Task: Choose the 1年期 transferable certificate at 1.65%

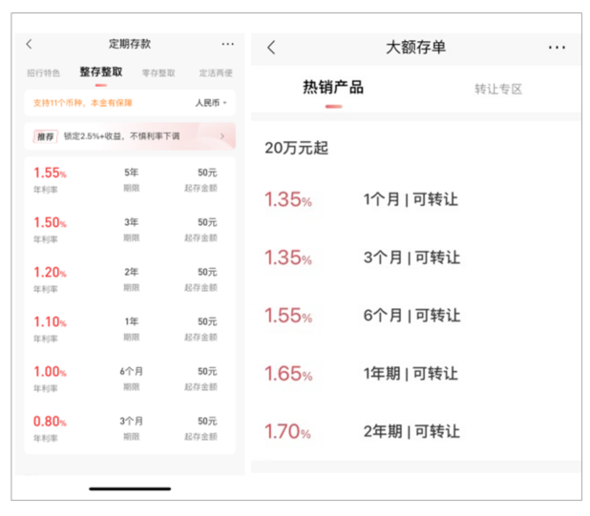Action: click(411, 373)
